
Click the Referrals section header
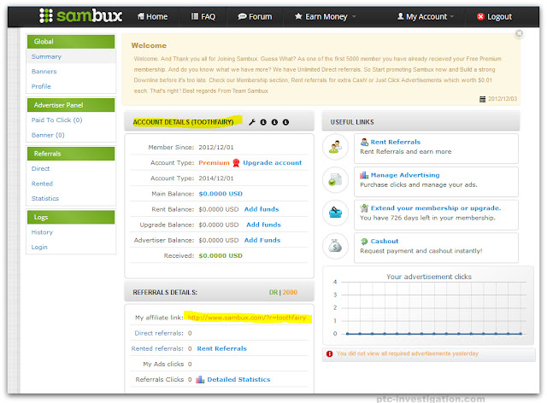click(x=71, y=154)
